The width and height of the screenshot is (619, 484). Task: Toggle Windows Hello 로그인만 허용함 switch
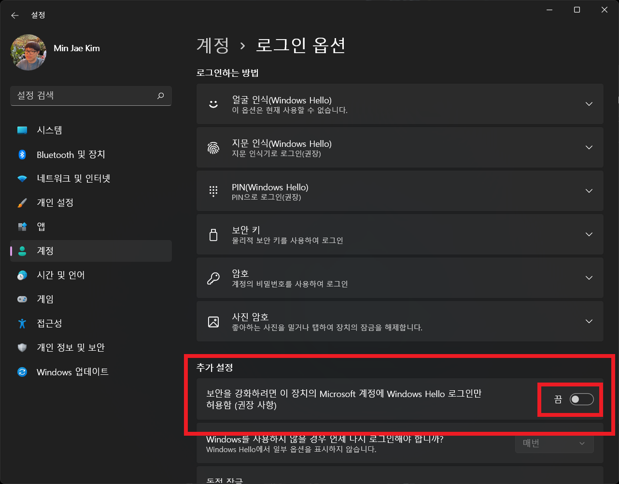[581, 399]
